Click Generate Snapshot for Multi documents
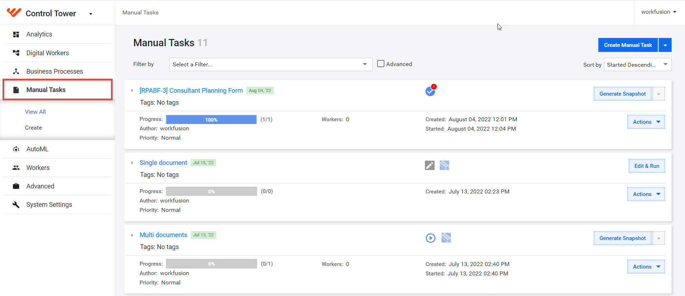 click(x=622, y=238)
